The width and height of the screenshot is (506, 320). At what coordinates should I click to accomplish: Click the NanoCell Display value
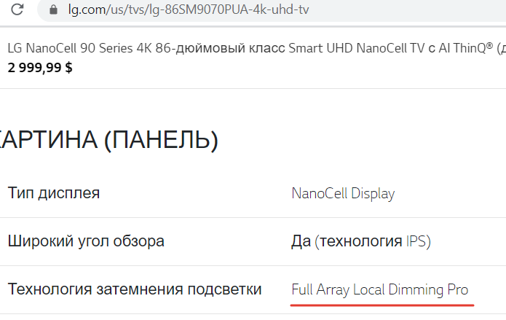coord(343,193)
